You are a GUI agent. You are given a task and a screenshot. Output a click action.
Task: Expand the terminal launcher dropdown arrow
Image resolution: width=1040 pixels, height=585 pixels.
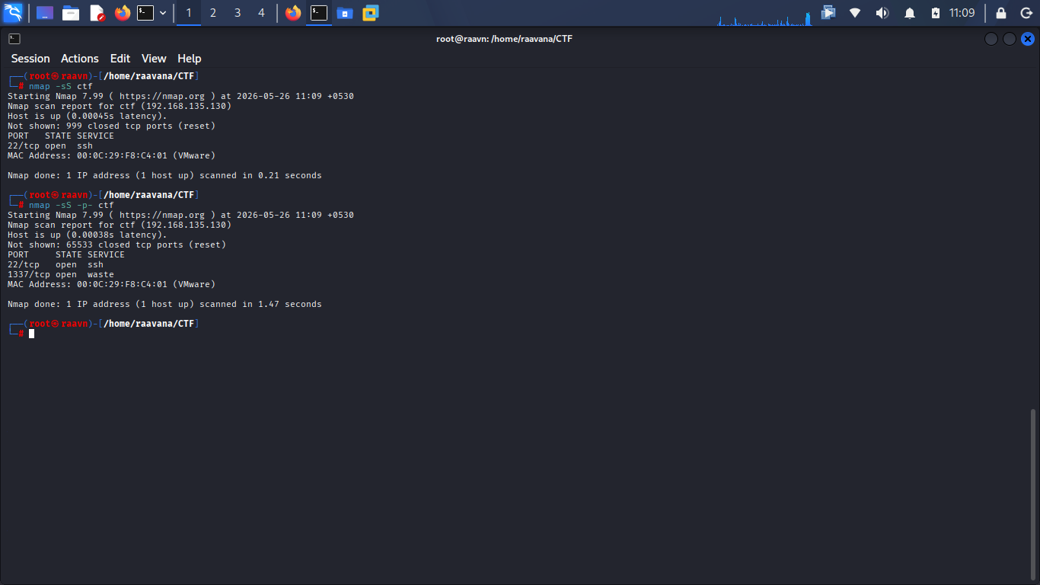(x=163, y=13)
